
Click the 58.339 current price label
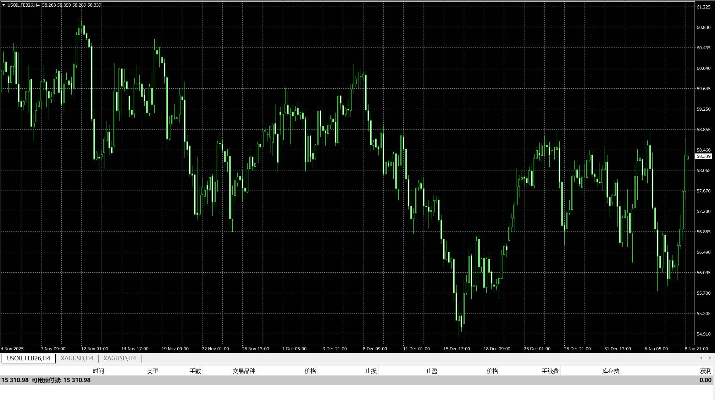[x=703, y=156]
